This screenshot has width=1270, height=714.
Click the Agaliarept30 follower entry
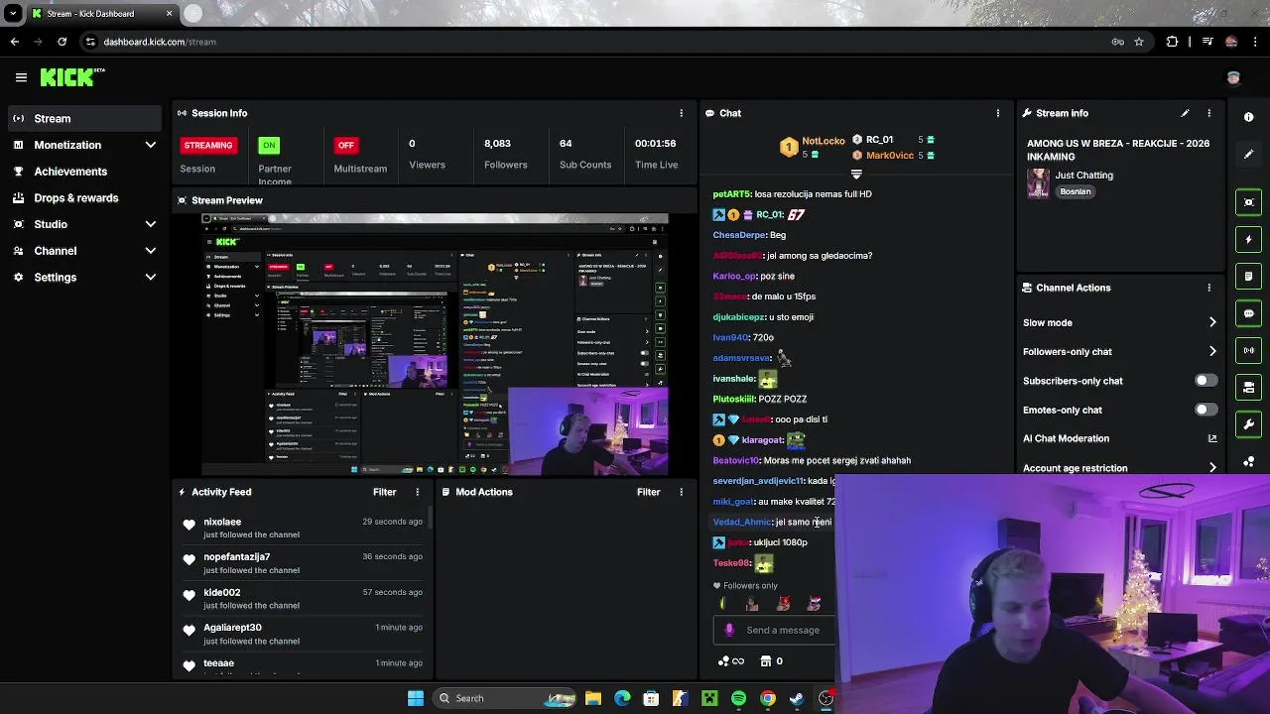(303, 634)
